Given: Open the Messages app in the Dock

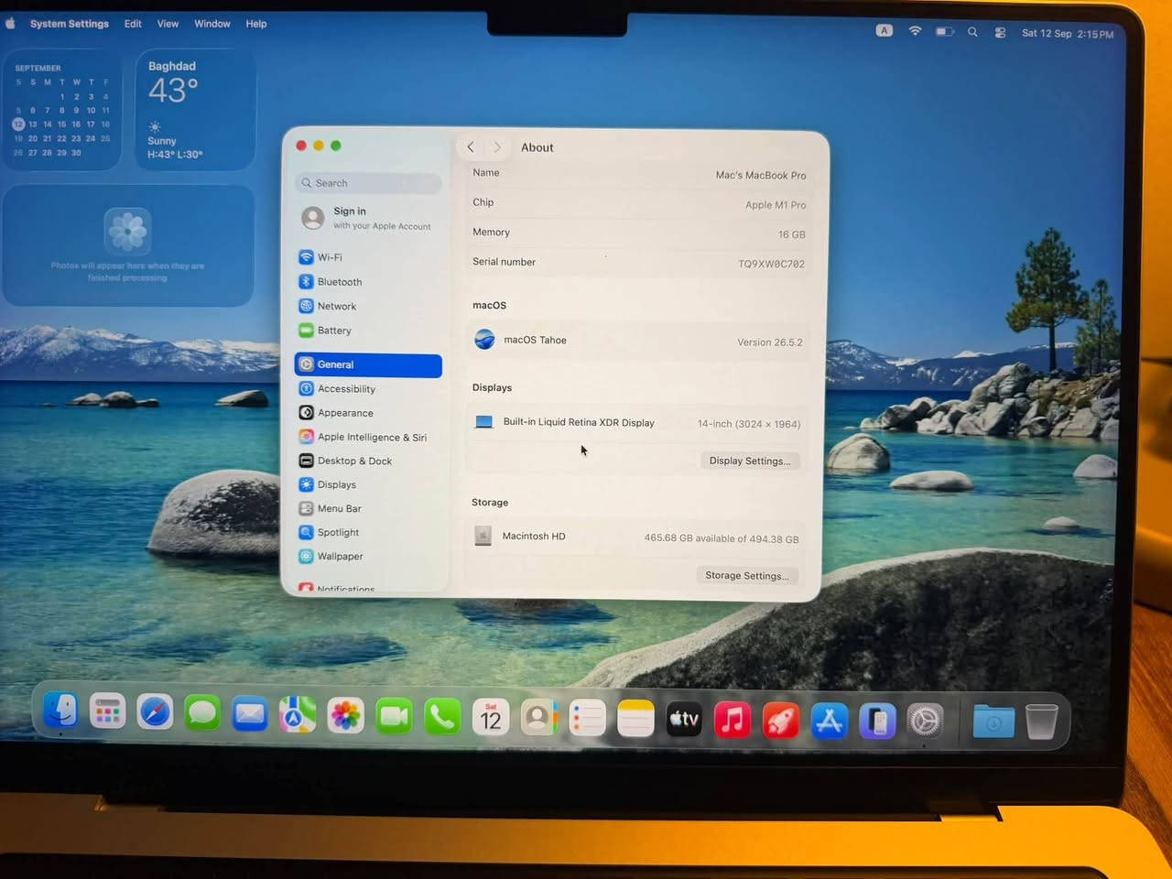Looking at the screenshot, I should click(x=202, y=713).
